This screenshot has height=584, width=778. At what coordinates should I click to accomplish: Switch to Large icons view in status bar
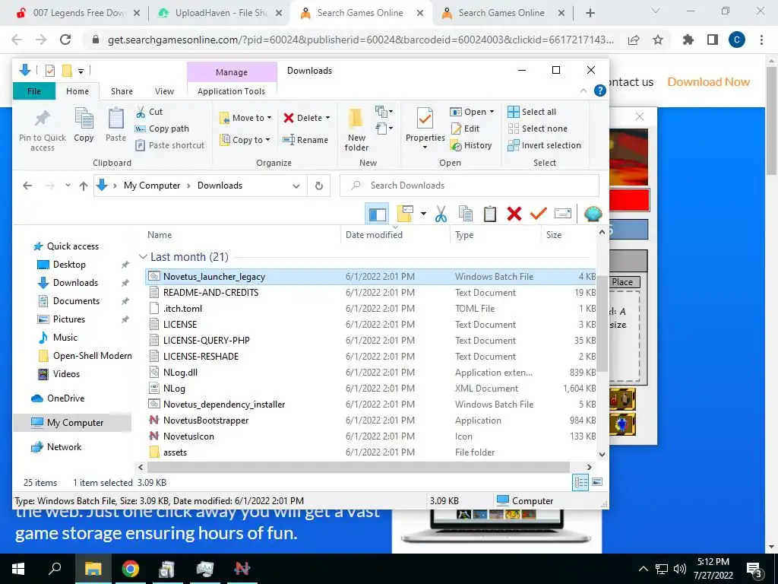click(x=597, y=482)
